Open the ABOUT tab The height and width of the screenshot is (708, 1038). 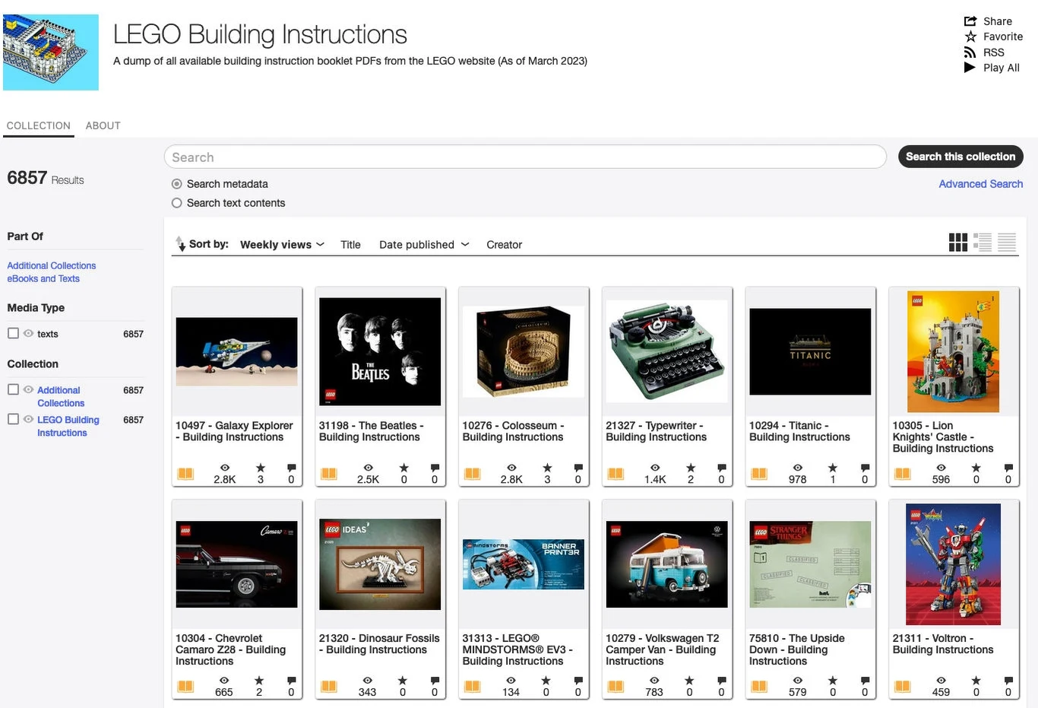point(103,125)
